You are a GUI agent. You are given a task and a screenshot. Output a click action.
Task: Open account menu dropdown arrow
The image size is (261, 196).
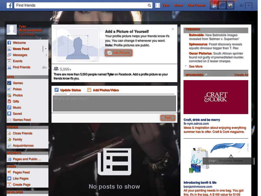pos(249,6)
